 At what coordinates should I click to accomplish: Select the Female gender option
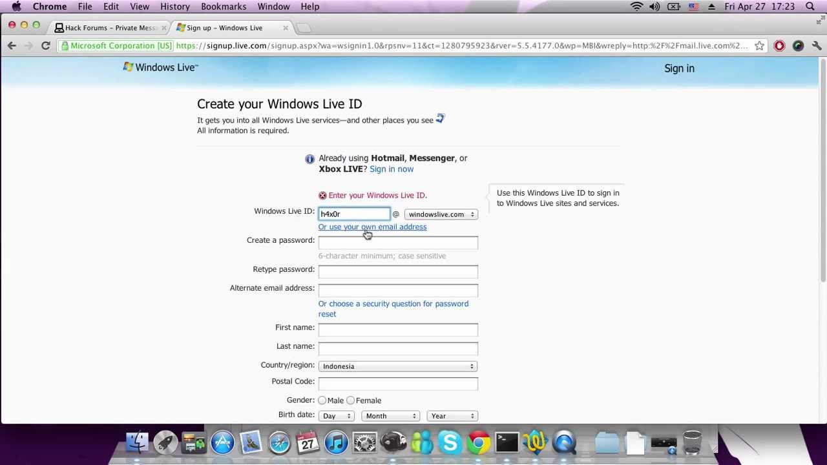(x=350, y=400)
